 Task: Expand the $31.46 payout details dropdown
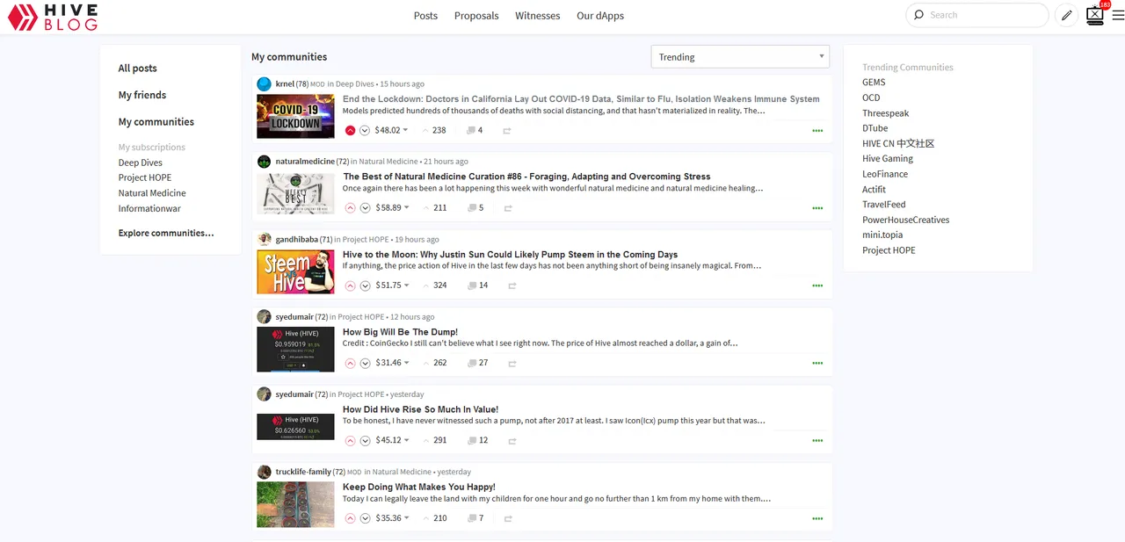(391, 363)
